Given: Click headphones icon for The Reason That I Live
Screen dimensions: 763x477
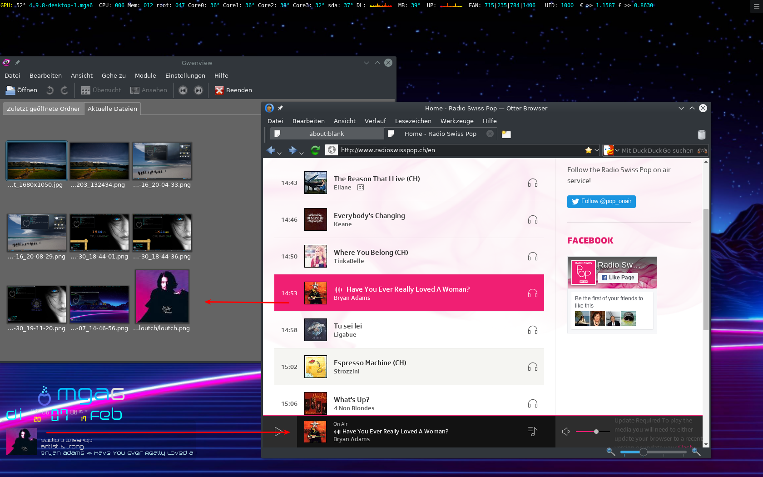Looking at the screenshot, I should pos(533,183).
